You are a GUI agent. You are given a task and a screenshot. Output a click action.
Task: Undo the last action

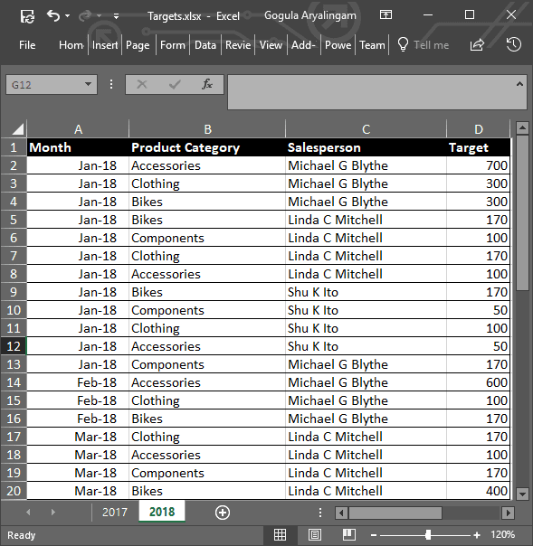tap(53, 15)
